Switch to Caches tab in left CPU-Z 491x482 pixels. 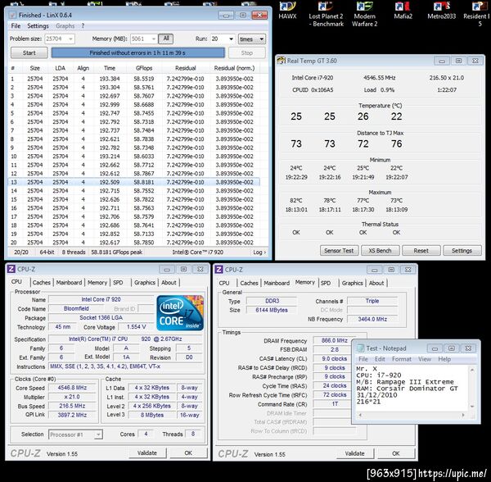point(42,283)
